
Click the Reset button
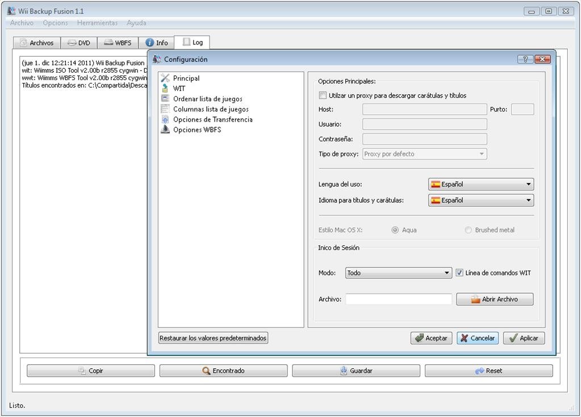tap(489, 370)
